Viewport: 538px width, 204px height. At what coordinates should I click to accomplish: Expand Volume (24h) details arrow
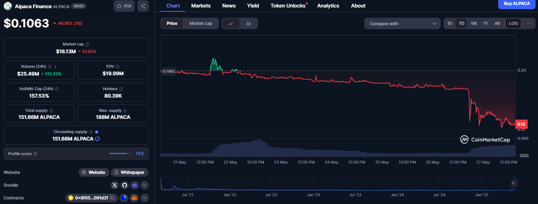[55, 67]
